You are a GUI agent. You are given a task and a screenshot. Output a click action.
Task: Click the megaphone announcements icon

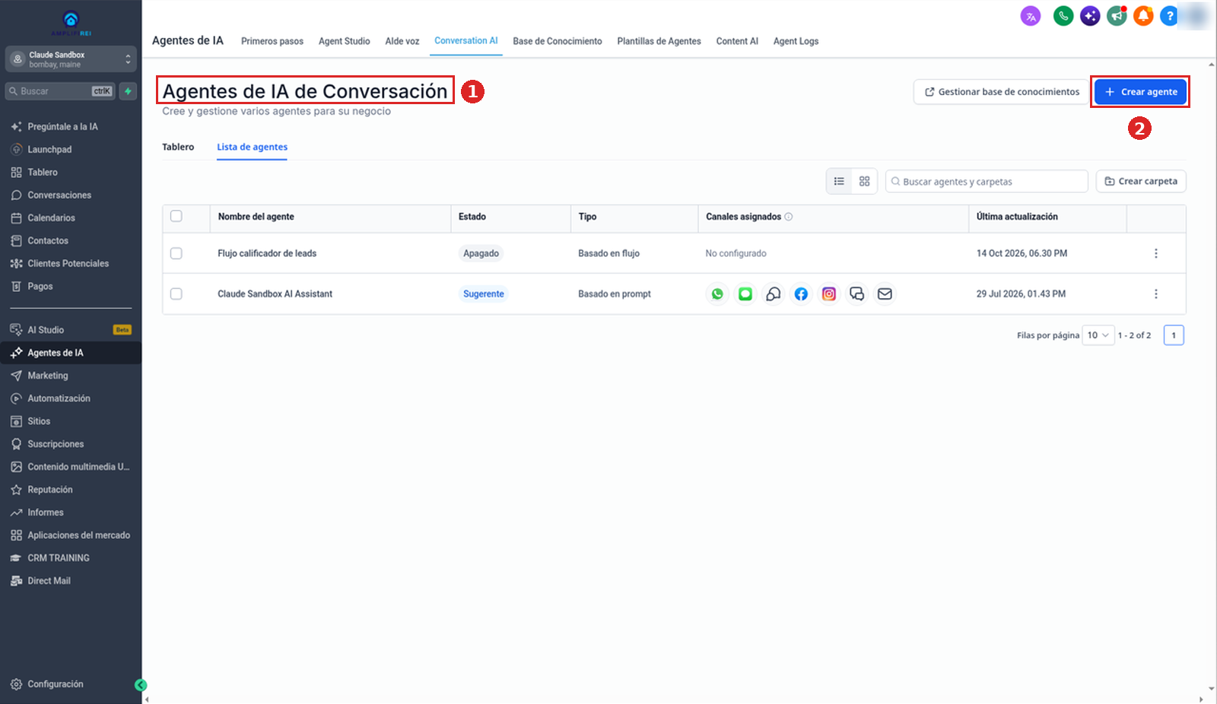1117,16
